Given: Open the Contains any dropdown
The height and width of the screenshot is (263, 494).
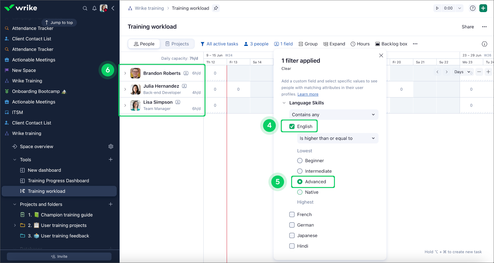Looking at the screenshot, I should [x=333, y=115].
